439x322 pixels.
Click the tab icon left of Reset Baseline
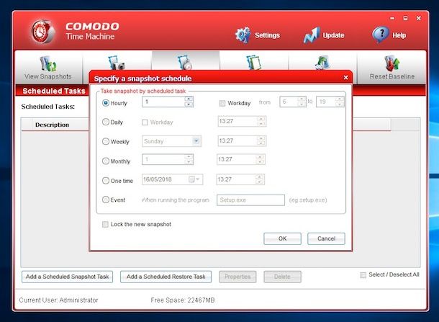[322, 63]
